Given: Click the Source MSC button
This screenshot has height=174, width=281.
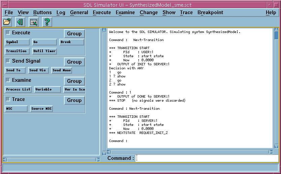Looking at the screenshot, I should 41,109.
